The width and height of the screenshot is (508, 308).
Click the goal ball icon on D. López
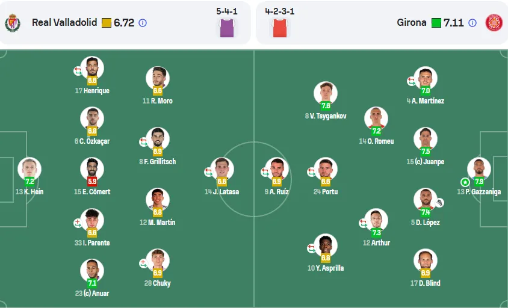point(439,203)
